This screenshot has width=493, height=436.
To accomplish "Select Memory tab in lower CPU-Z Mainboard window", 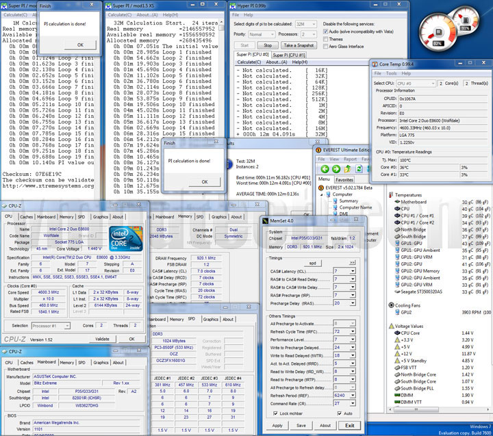I will [x=67, y=363].
